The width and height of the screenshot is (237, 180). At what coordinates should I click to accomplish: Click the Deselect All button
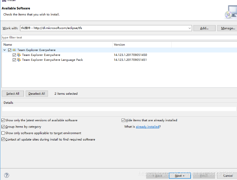37,94
